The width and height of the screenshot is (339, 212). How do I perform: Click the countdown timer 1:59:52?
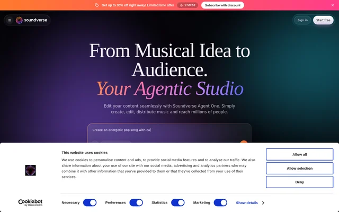[188, 5]
